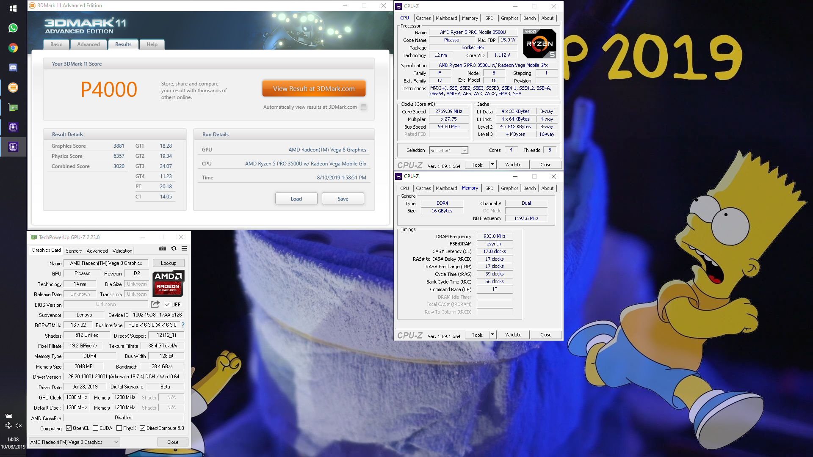
Task: Click the muted speaker tray icon
Action: pos(19,426)
